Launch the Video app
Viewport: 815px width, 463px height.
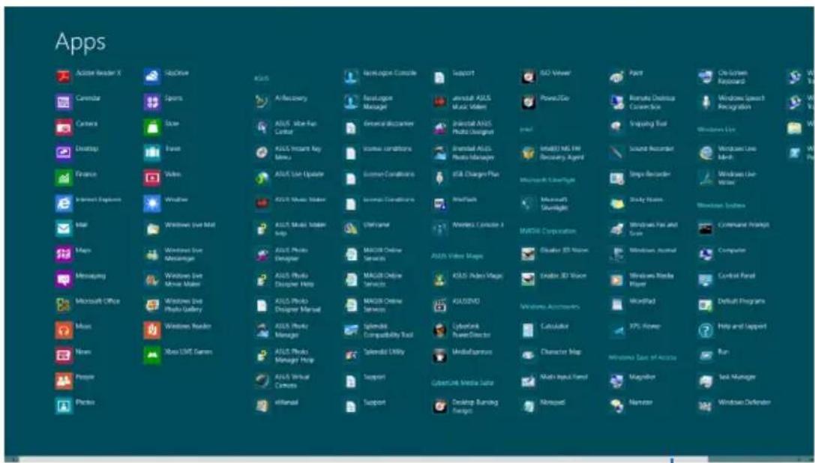click(162, 178)
